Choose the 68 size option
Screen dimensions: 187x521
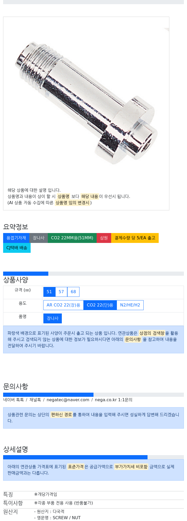pyautogui.click(x=73, y=292)
